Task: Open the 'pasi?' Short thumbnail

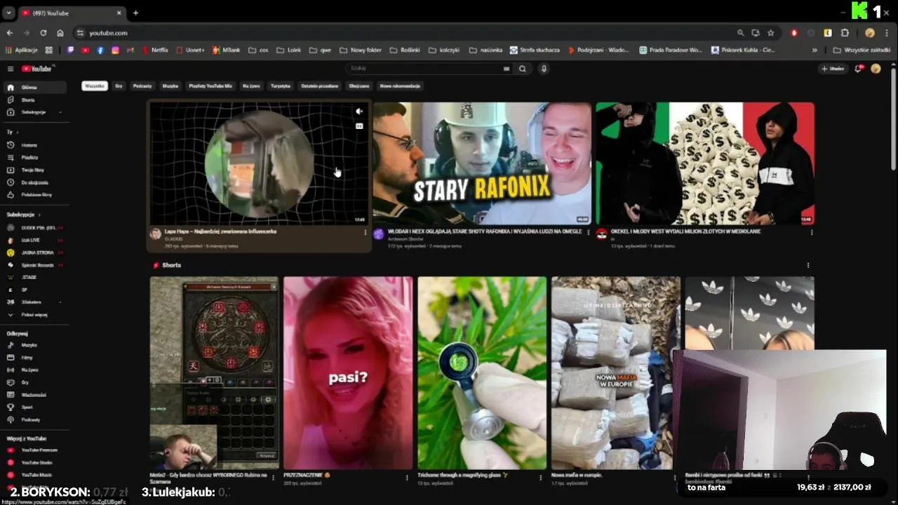Action: tap(348, 372)
